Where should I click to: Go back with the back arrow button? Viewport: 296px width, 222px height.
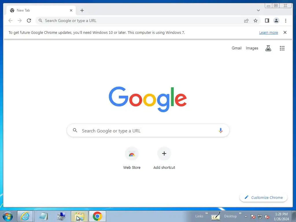coord(10,21)
